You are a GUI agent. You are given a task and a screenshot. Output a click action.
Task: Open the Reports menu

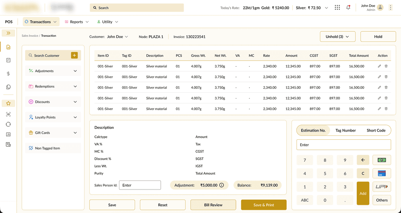[76, 22]
